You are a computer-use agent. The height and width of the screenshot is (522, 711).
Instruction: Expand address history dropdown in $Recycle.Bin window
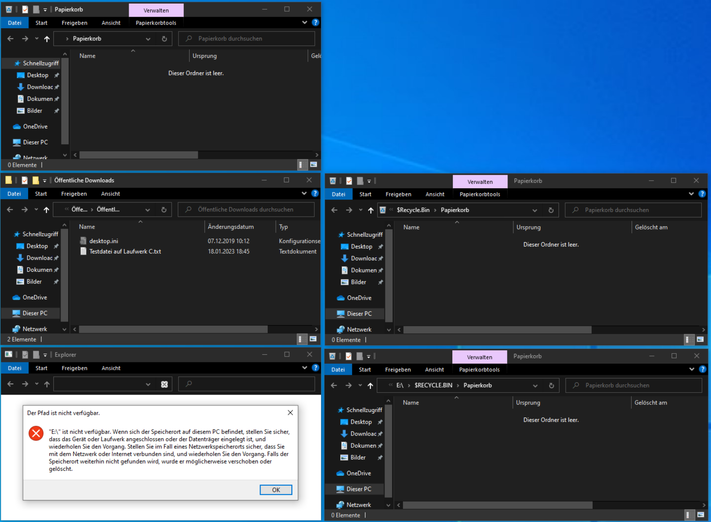pyautogui.click(x=534, y=210)
